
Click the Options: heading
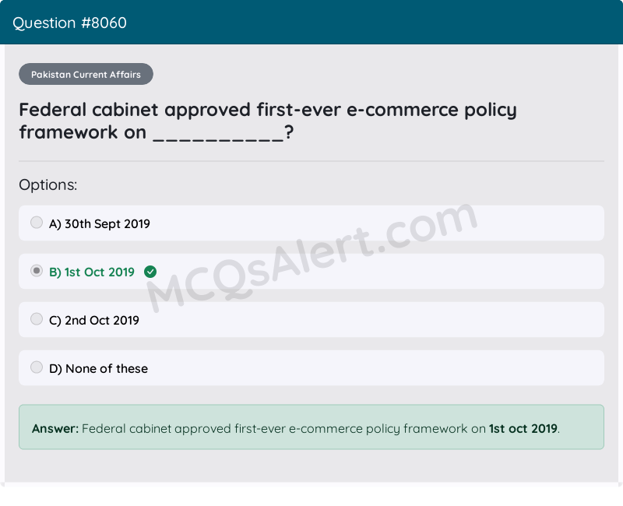pos(48,185)
